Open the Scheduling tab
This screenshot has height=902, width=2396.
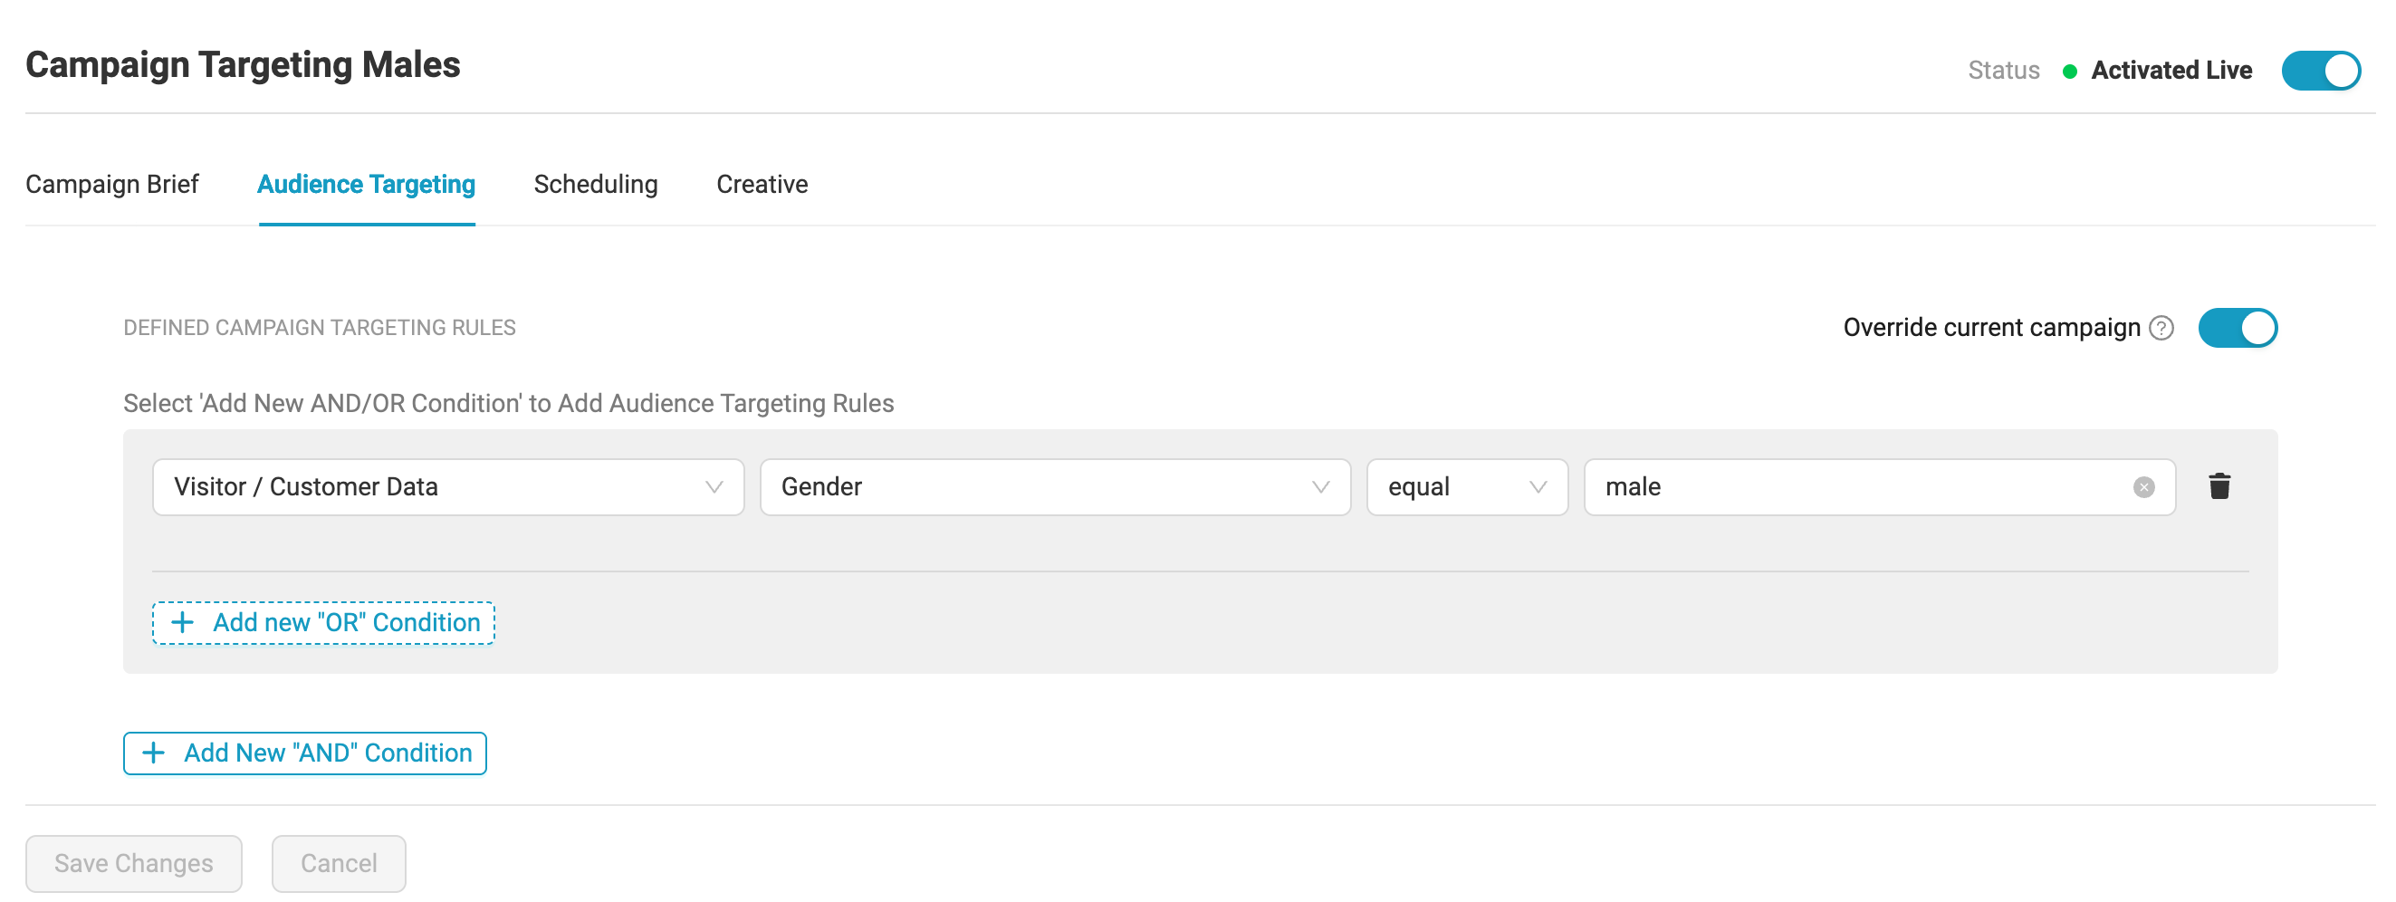pos(595,184)
